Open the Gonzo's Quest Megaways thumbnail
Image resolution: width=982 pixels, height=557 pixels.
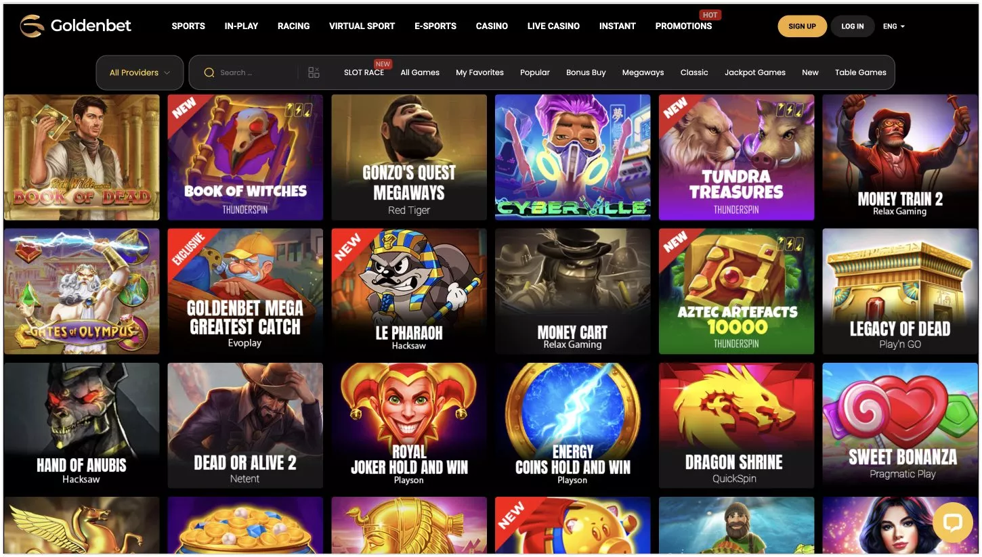(x=409, y=157)
